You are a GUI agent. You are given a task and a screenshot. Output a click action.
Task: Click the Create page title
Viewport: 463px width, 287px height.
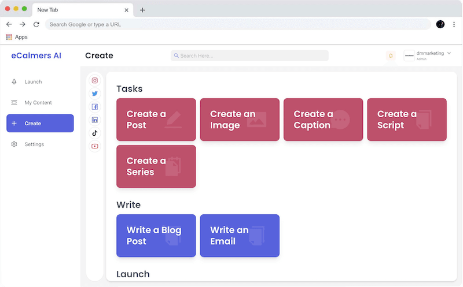99,55
